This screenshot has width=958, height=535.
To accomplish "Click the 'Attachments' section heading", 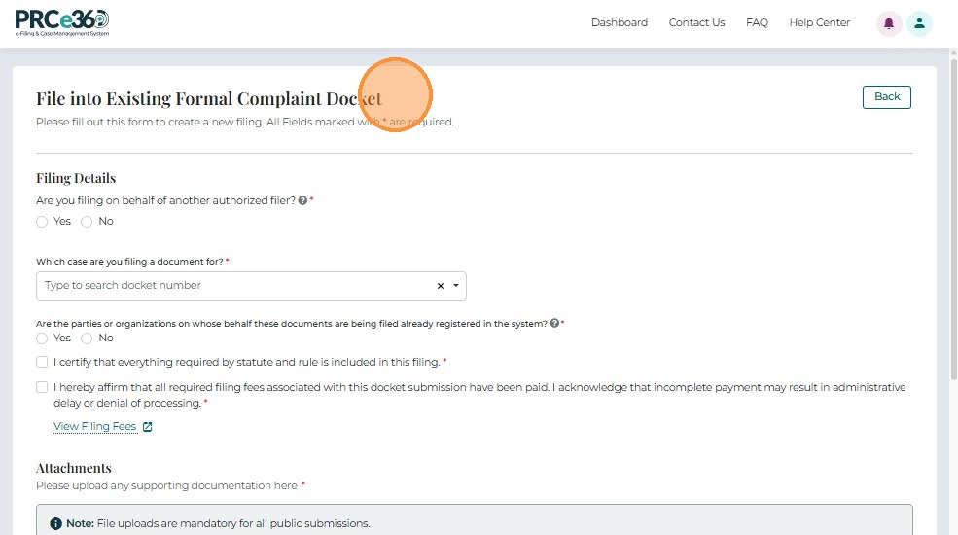I will coord(73,468).
